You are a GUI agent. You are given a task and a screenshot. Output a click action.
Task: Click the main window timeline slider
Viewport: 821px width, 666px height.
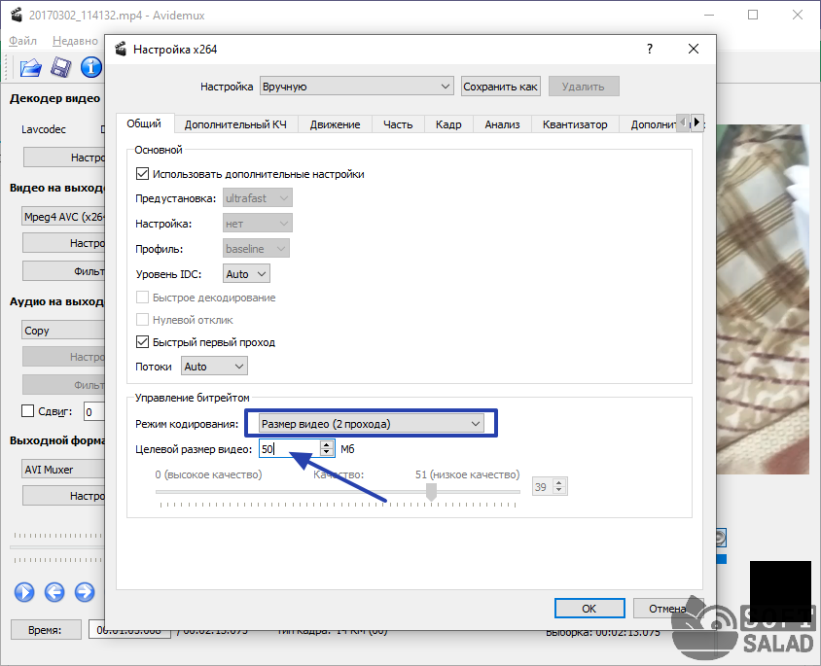click(57, 547)
